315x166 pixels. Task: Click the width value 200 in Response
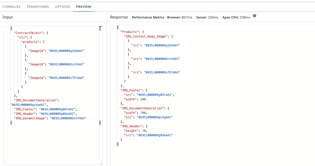[x=143, y=99]
